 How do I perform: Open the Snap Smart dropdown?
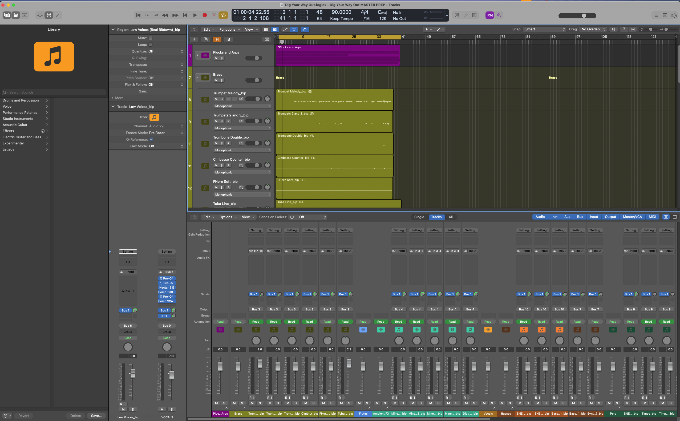pyautogui.click(x=545, y=29)
